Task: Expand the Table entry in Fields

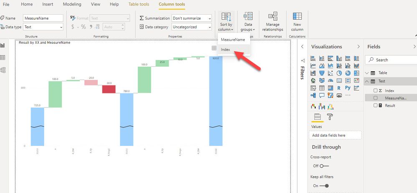Action: click(x=367, y=73)
